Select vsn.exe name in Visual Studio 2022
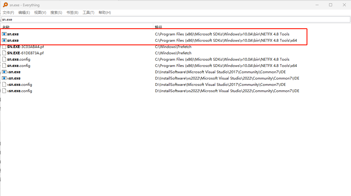Viewport: 351px width, 196px height. click(x=14, y=78)
